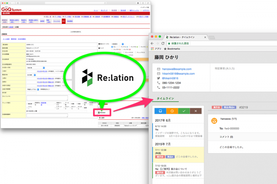Select the ランクE rank radio button
Image resolution: width=277 pixels, height=184 pixels.
pyautogui.click(x=122, y=49)
